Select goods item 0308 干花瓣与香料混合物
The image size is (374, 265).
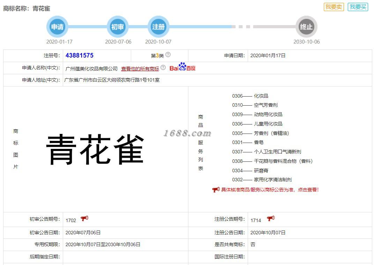pos(272,161)
